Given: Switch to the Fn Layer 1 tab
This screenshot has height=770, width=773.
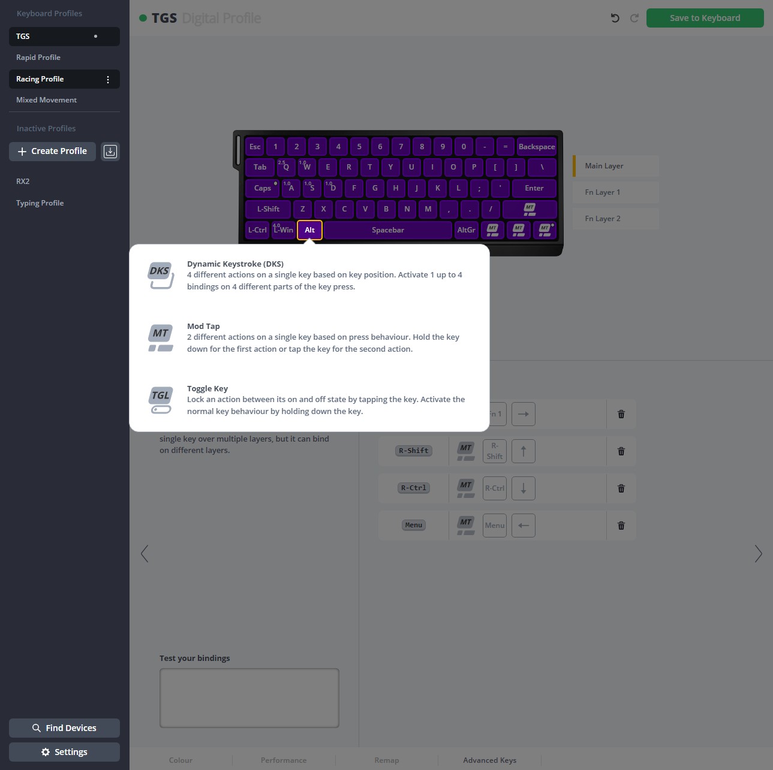Looking at the screenshot, I should click(616, 192).
